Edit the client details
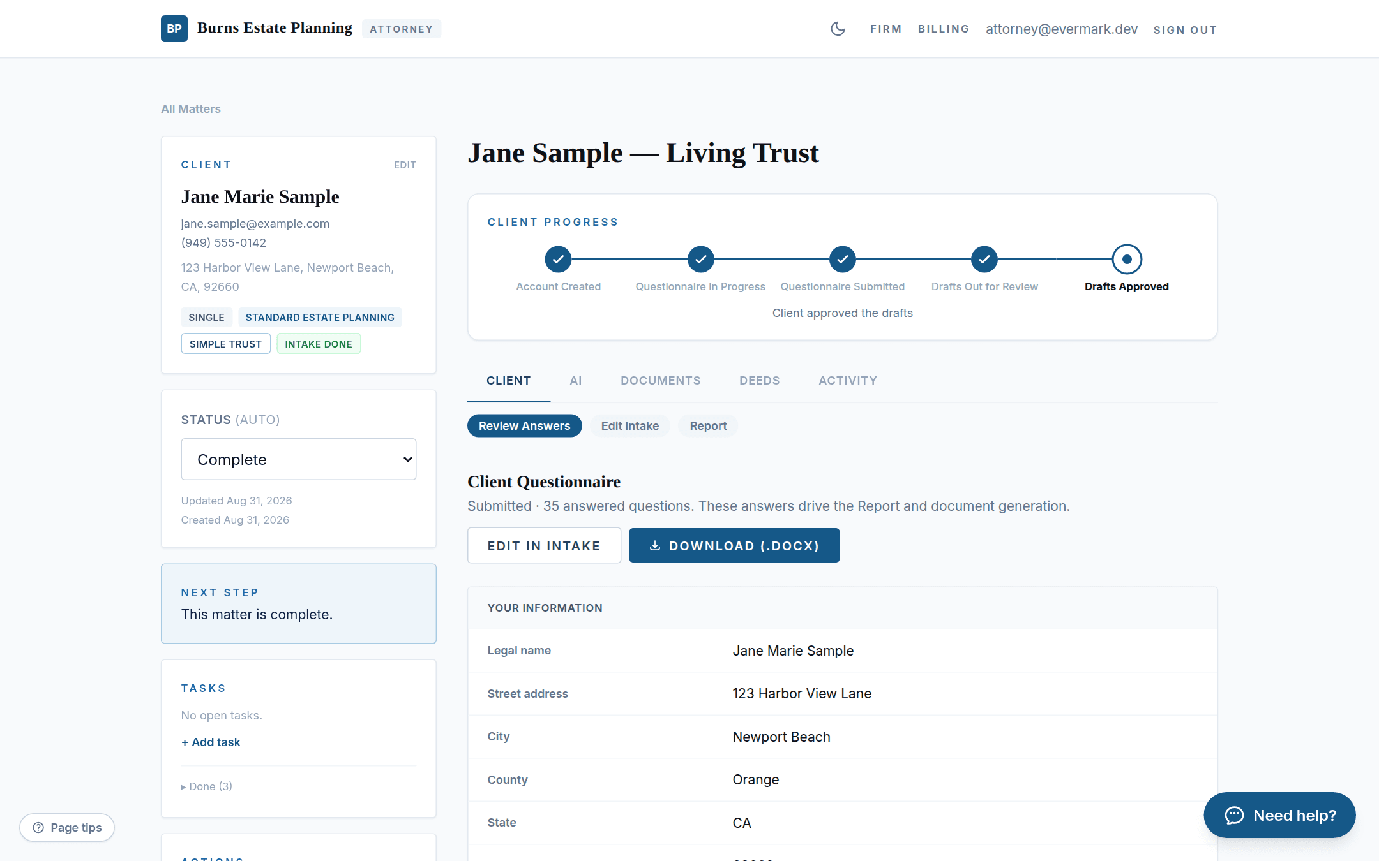Viewport: 1379px width, 861px height. [x=405, y=165]
